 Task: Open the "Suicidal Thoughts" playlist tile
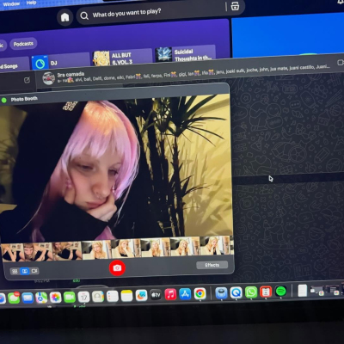pyautogui.click(x=185, y=54)
